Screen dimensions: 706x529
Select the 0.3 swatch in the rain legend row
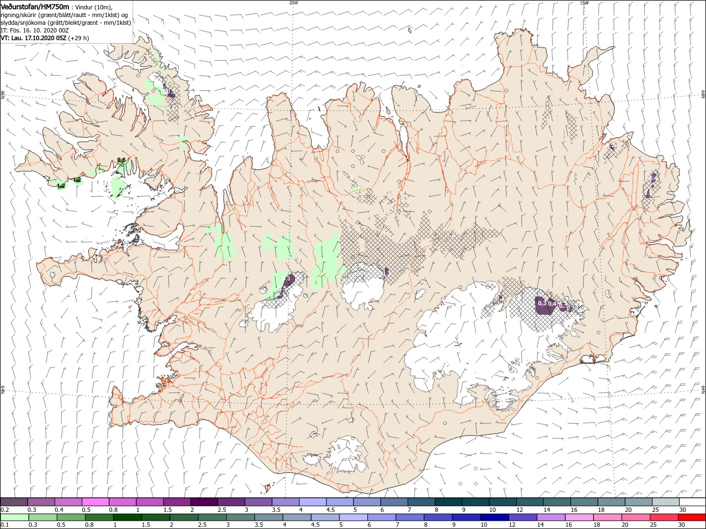point(43,517)
